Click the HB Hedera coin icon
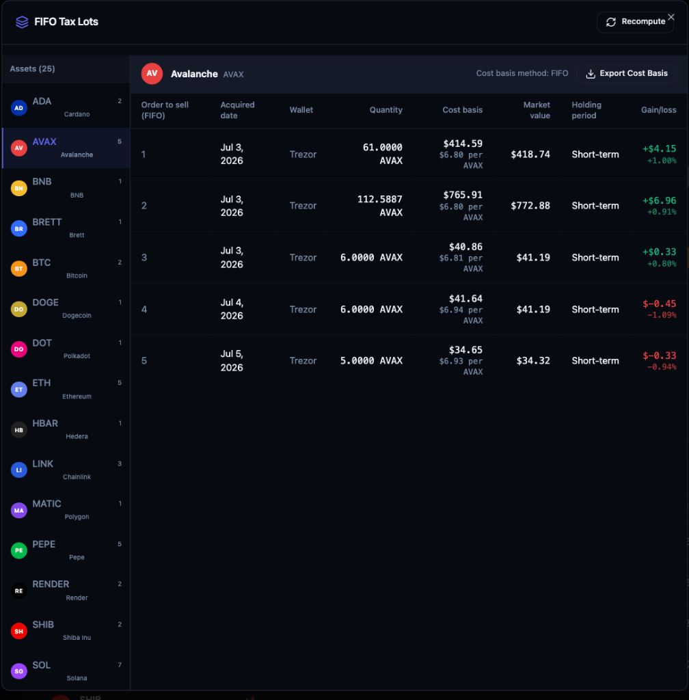 pos(18,430)
